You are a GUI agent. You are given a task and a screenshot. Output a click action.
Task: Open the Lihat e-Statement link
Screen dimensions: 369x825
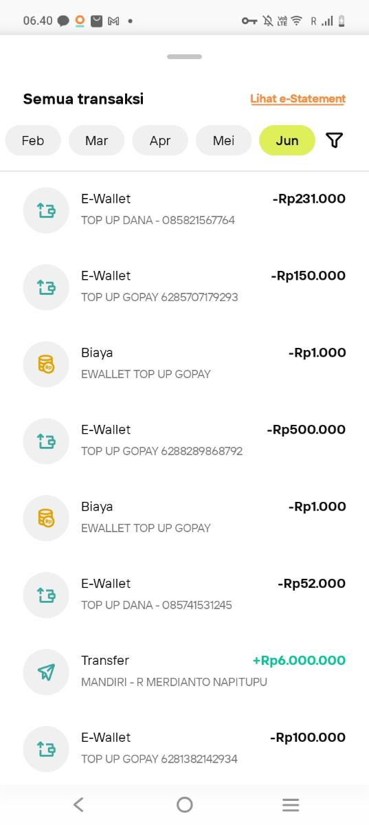click(298, 99)
